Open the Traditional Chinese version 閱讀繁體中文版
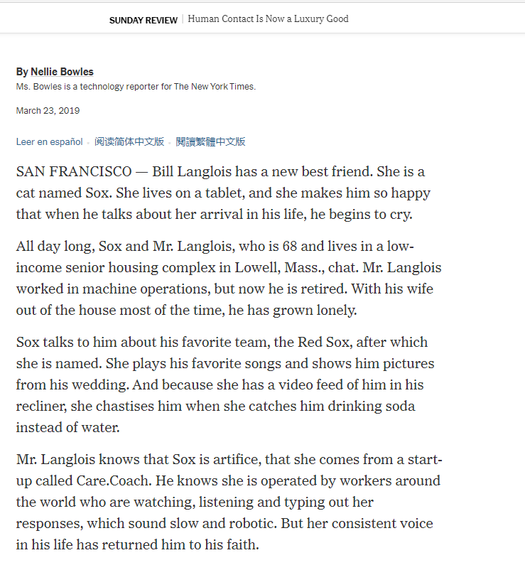 (210, 141)
